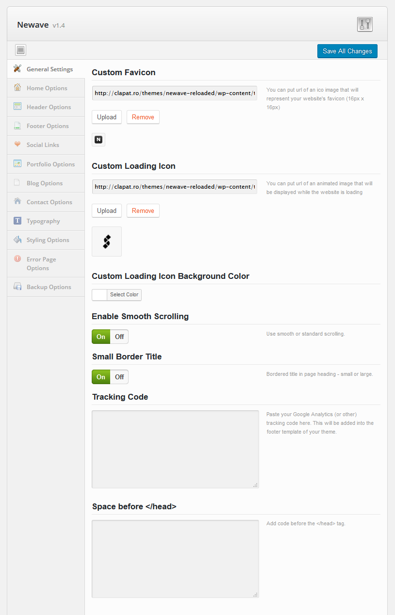Click inside the Tracking Code text area

tap(175, 449)
